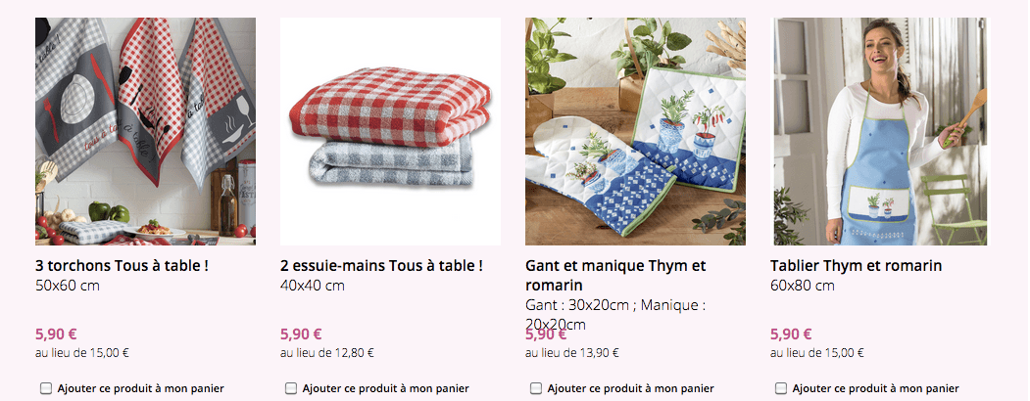Select the add-to-cart checkbox for the Tablier
1030x401 pixels.
tap(781, 388)
